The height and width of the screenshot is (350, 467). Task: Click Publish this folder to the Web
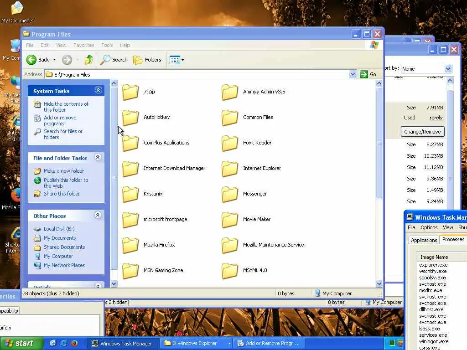pos(66,183)
